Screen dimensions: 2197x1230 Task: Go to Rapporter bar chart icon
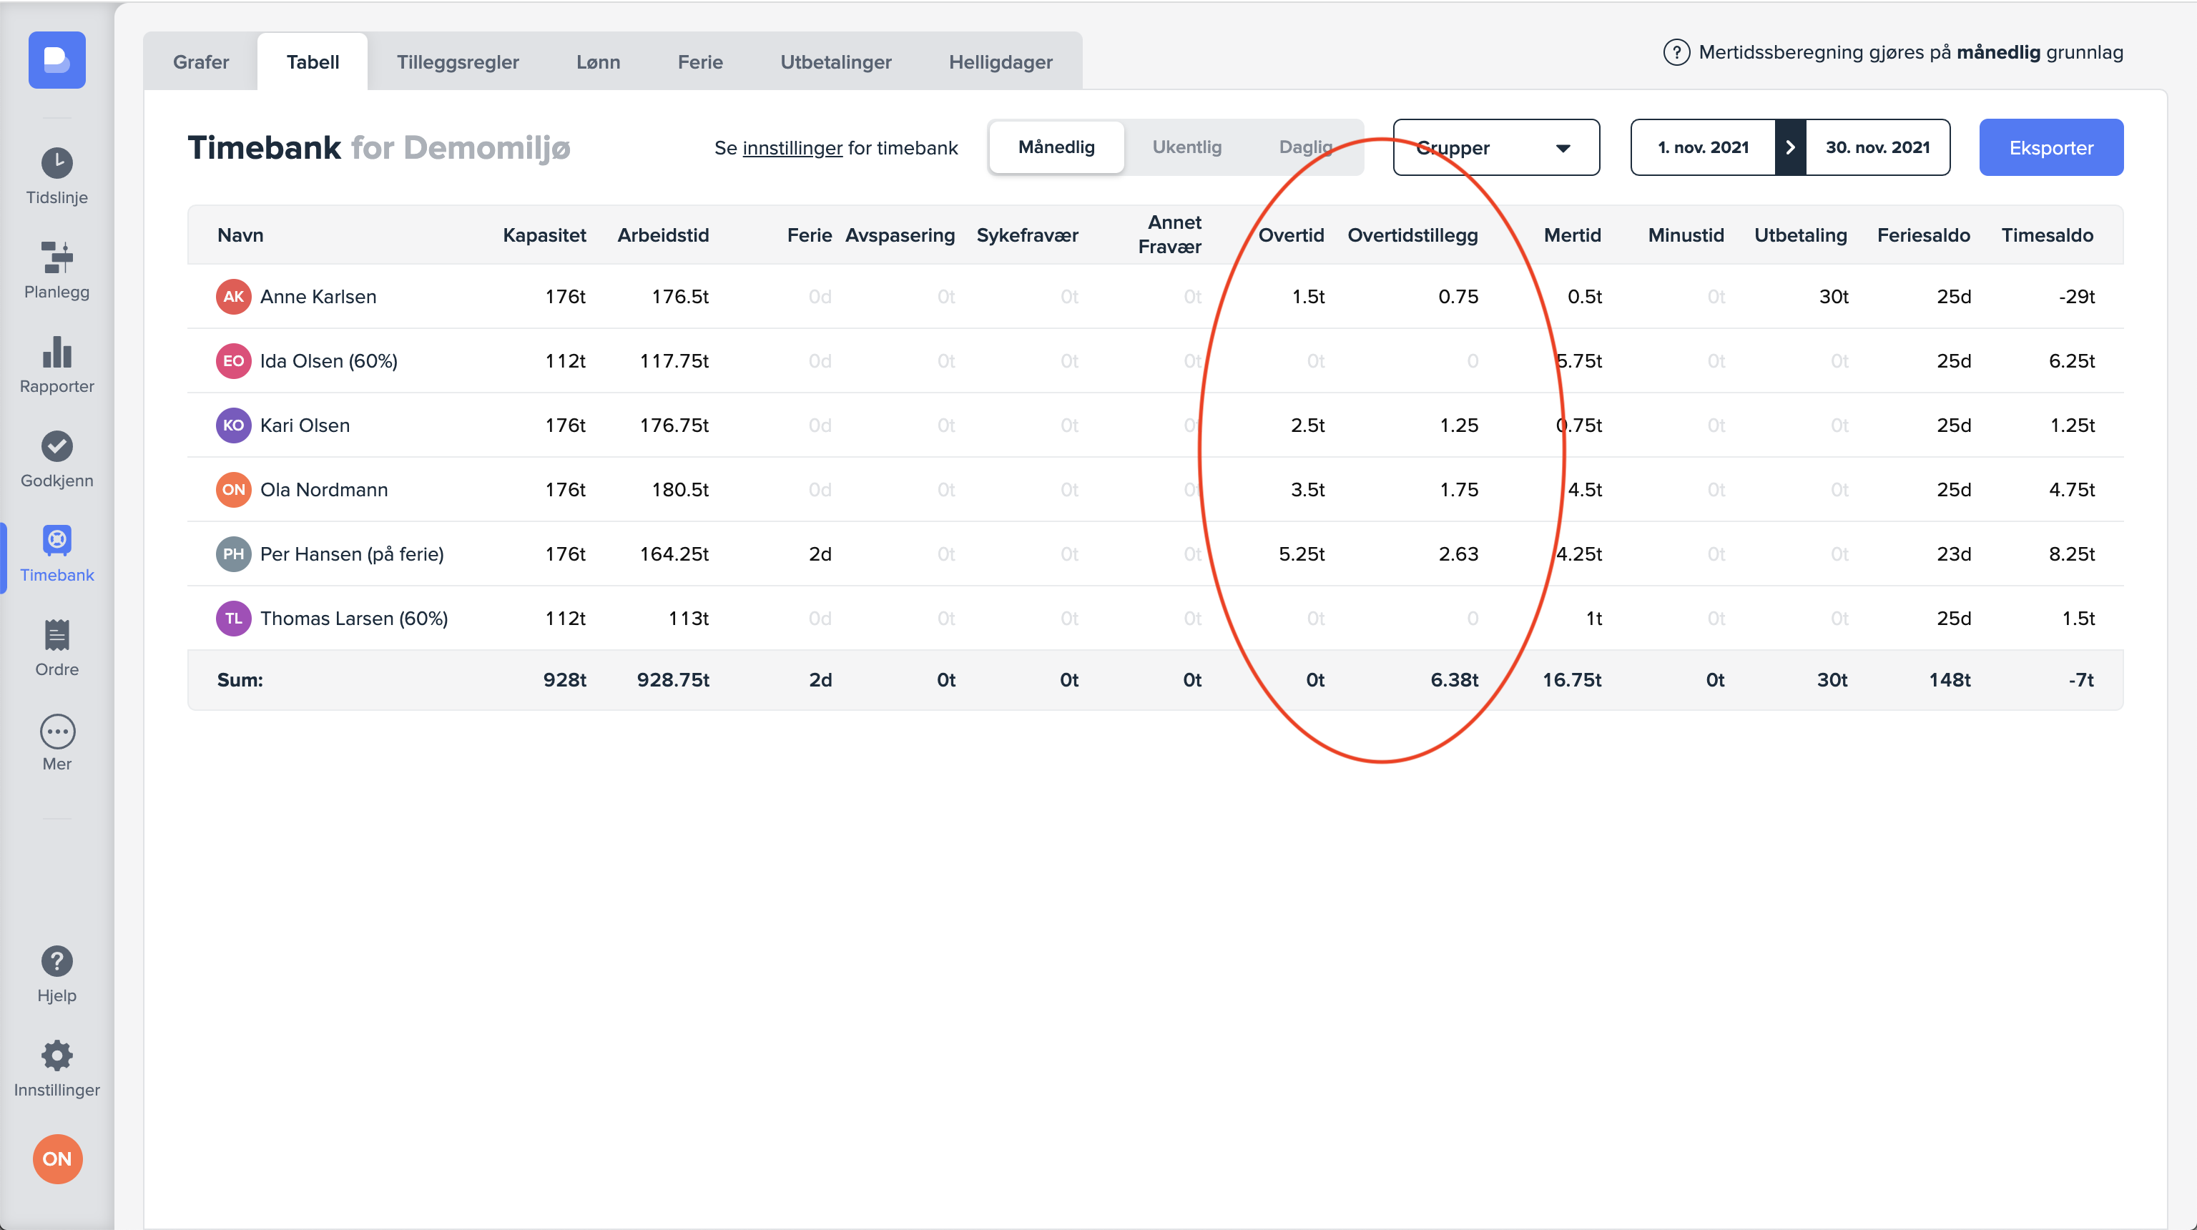coord(57,353)
